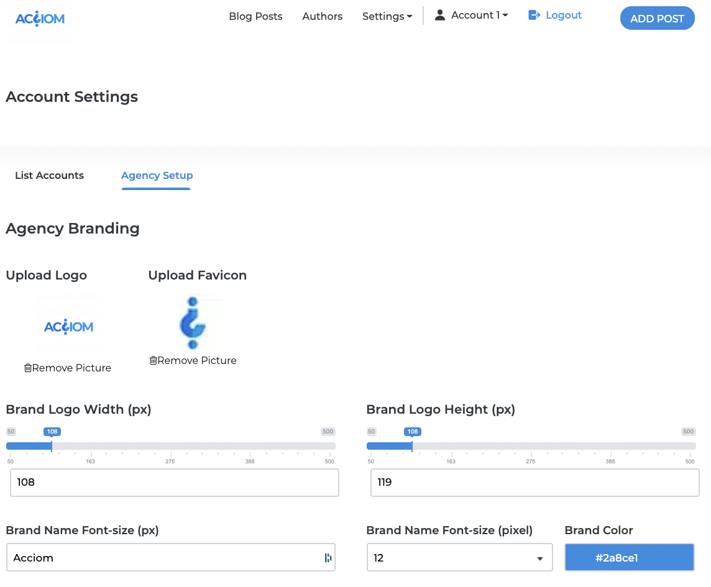Click the Acciom logo in header
This screenshot has width=711, height=587.
(40, 19)
